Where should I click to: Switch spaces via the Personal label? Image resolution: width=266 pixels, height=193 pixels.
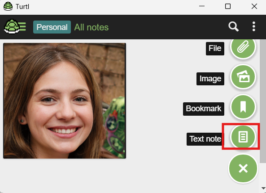(52, 27)
